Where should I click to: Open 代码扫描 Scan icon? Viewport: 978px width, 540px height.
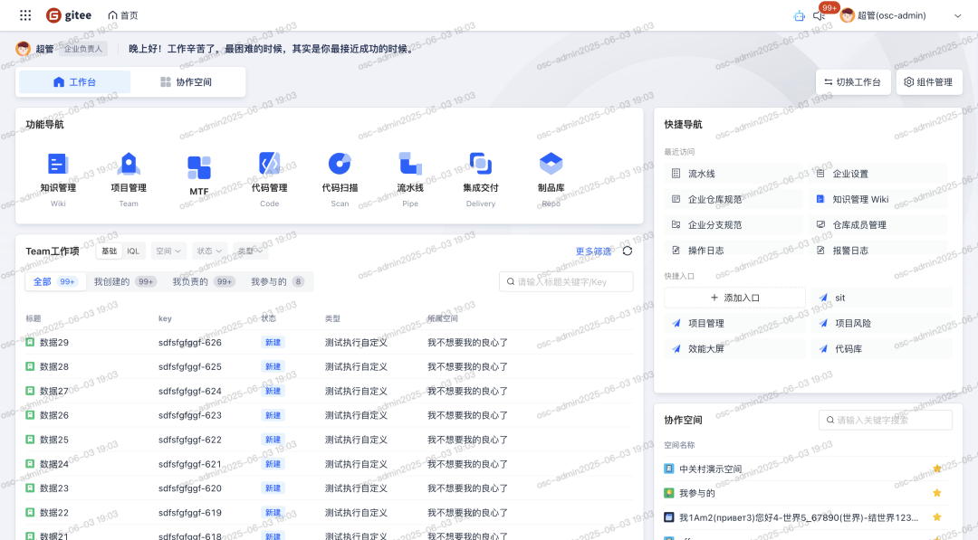click(340, 165)
